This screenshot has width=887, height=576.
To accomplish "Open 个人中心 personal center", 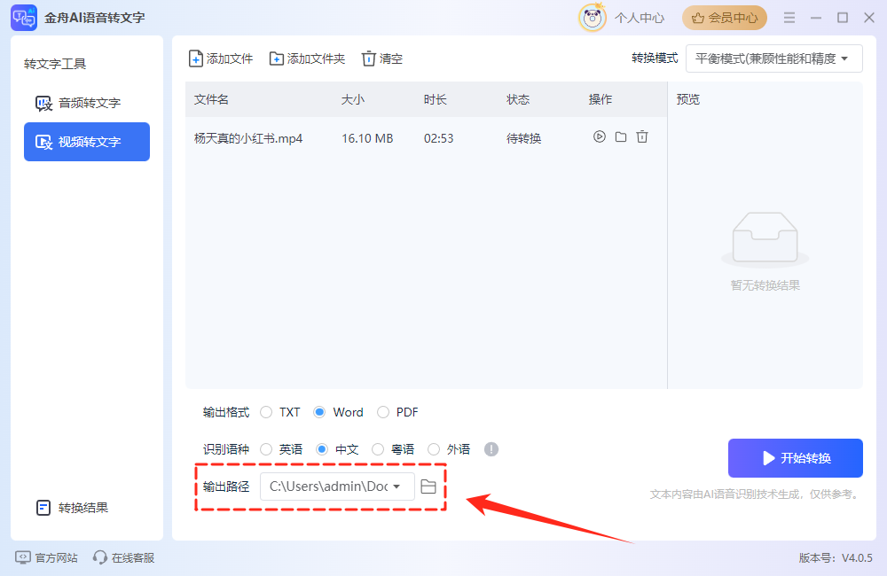I will point(640,18).
